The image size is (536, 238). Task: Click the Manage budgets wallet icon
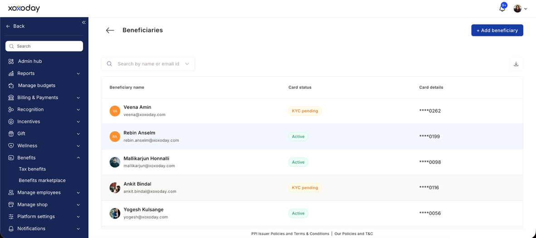click(x=11, y=86)
